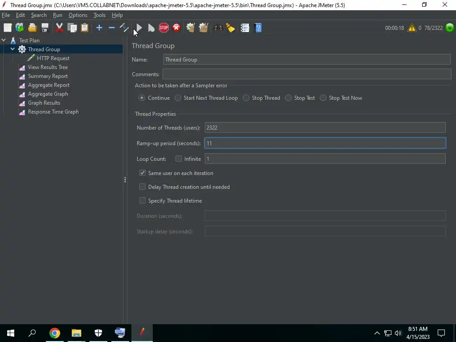The width and height of the screenshot is (456, 342).
Task: Click the Copy icon in toolbar
Action: (72, 28)
